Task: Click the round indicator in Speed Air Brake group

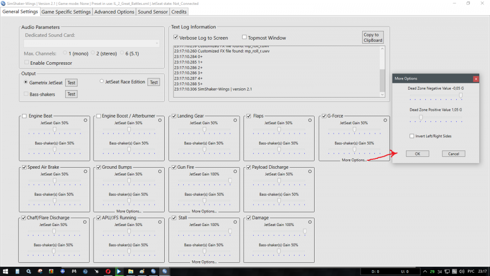Action: pos(85,172)
